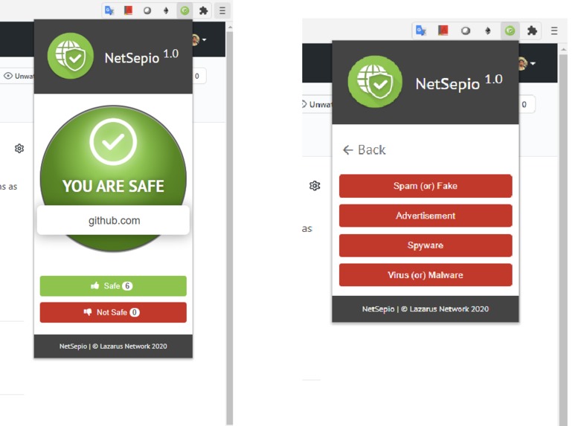Open extensions puzzle icon in right toolbar

tap(532, 30)
